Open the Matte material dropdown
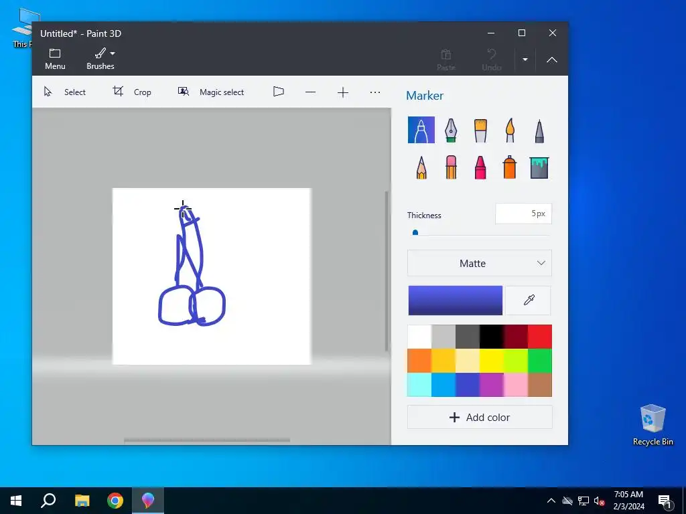686x514 pixels. pyautogui.click(x=480, y=263)
